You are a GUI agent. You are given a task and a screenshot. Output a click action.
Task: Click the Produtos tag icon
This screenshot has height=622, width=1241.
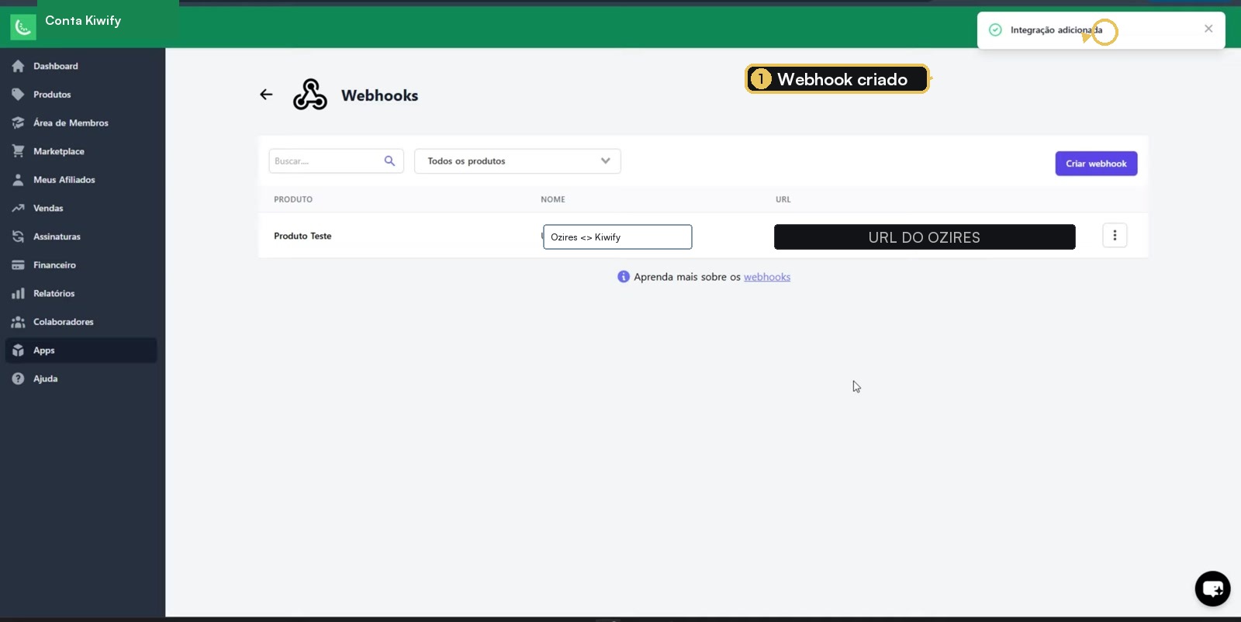pyautogui.click(x=18, y=95)
